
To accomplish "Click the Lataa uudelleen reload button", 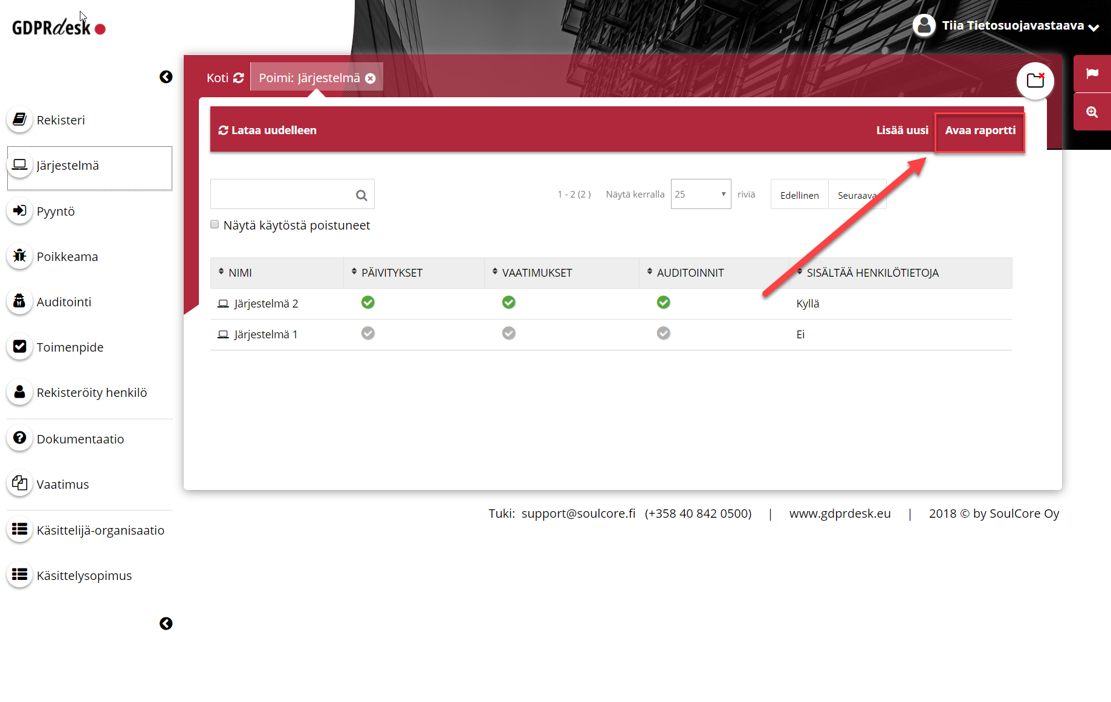I will tap(268, 130).
